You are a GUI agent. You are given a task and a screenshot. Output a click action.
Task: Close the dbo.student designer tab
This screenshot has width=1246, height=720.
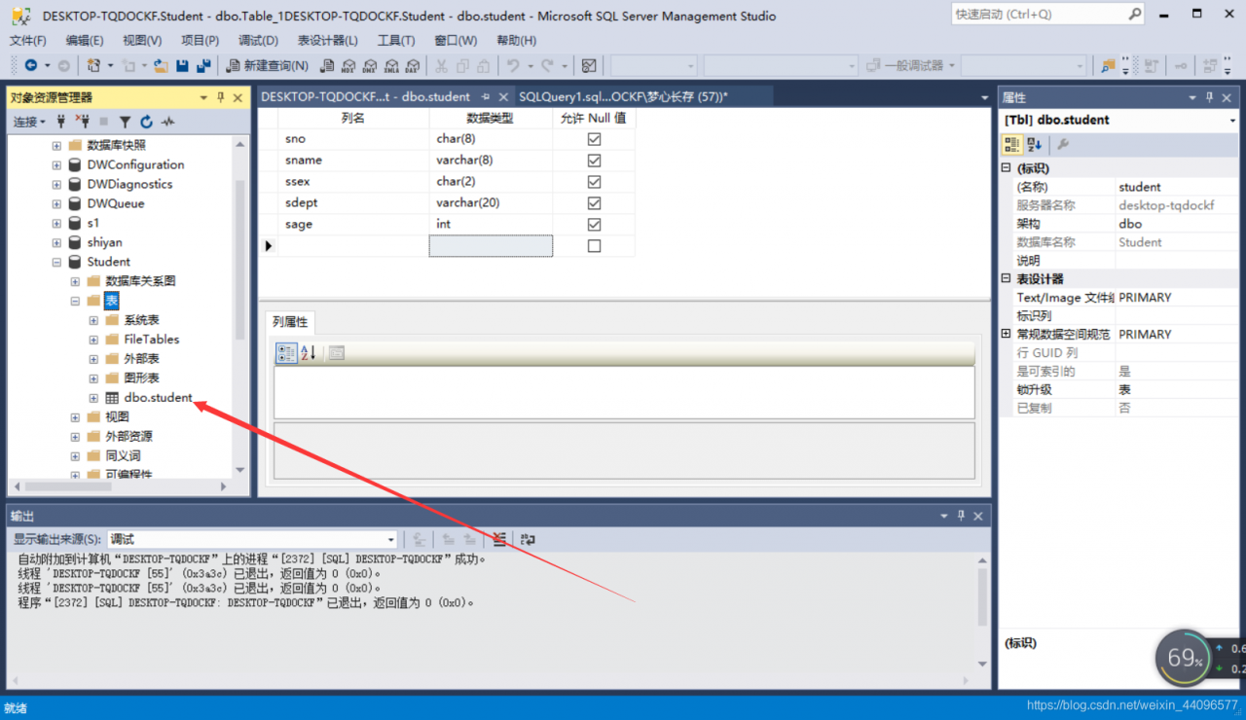coord(503,97)
